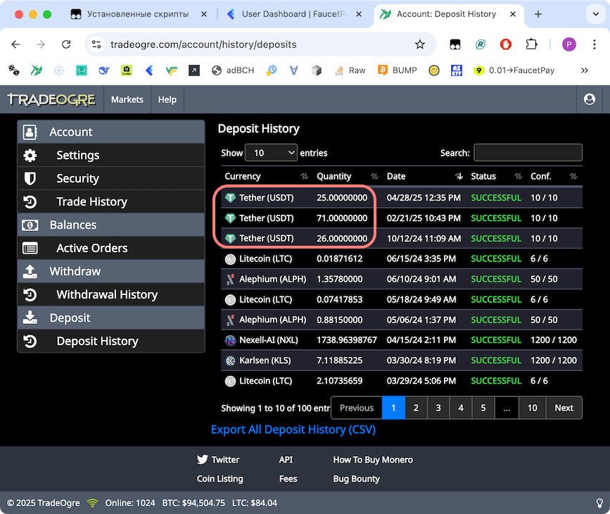Click the Withdraw upload icon
610x514 pixels.
(x=30, y=271)
